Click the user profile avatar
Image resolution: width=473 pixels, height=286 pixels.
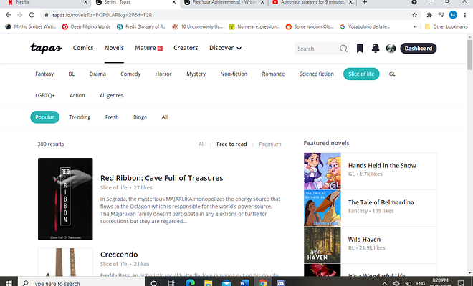pyautogui.click(x=391, y=49)
